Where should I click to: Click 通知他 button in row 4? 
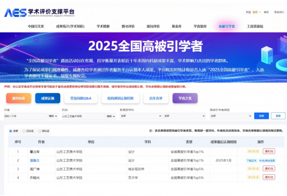(269, 177)
